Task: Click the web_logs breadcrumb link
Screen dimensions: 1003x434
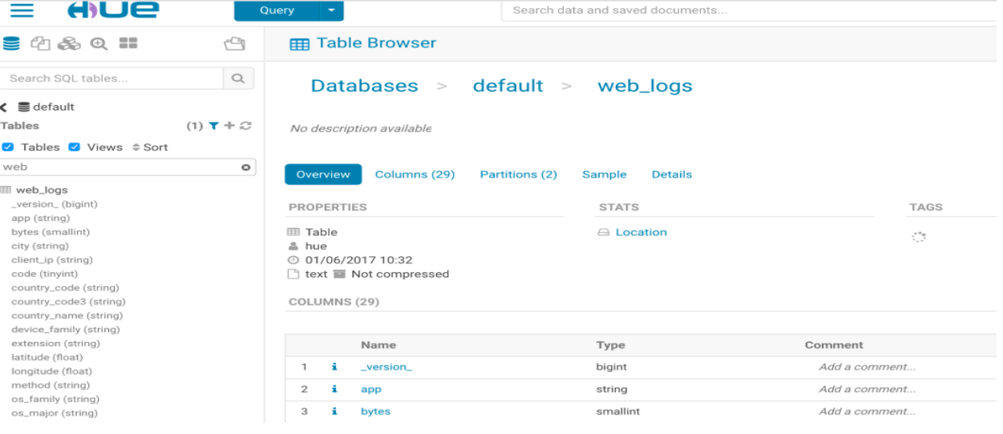Action: [645, 86]
